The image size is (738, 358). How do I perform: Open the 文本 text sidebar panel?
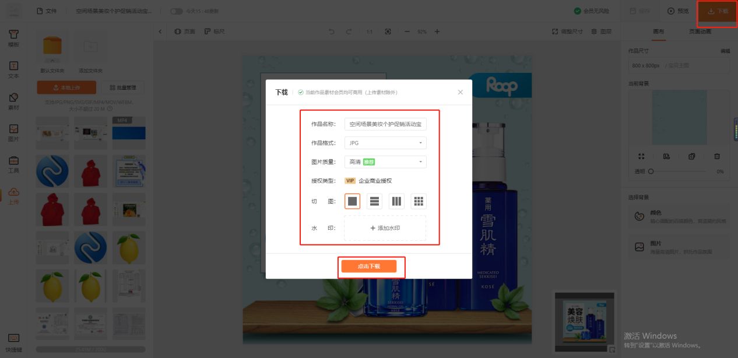click(13, 70)
